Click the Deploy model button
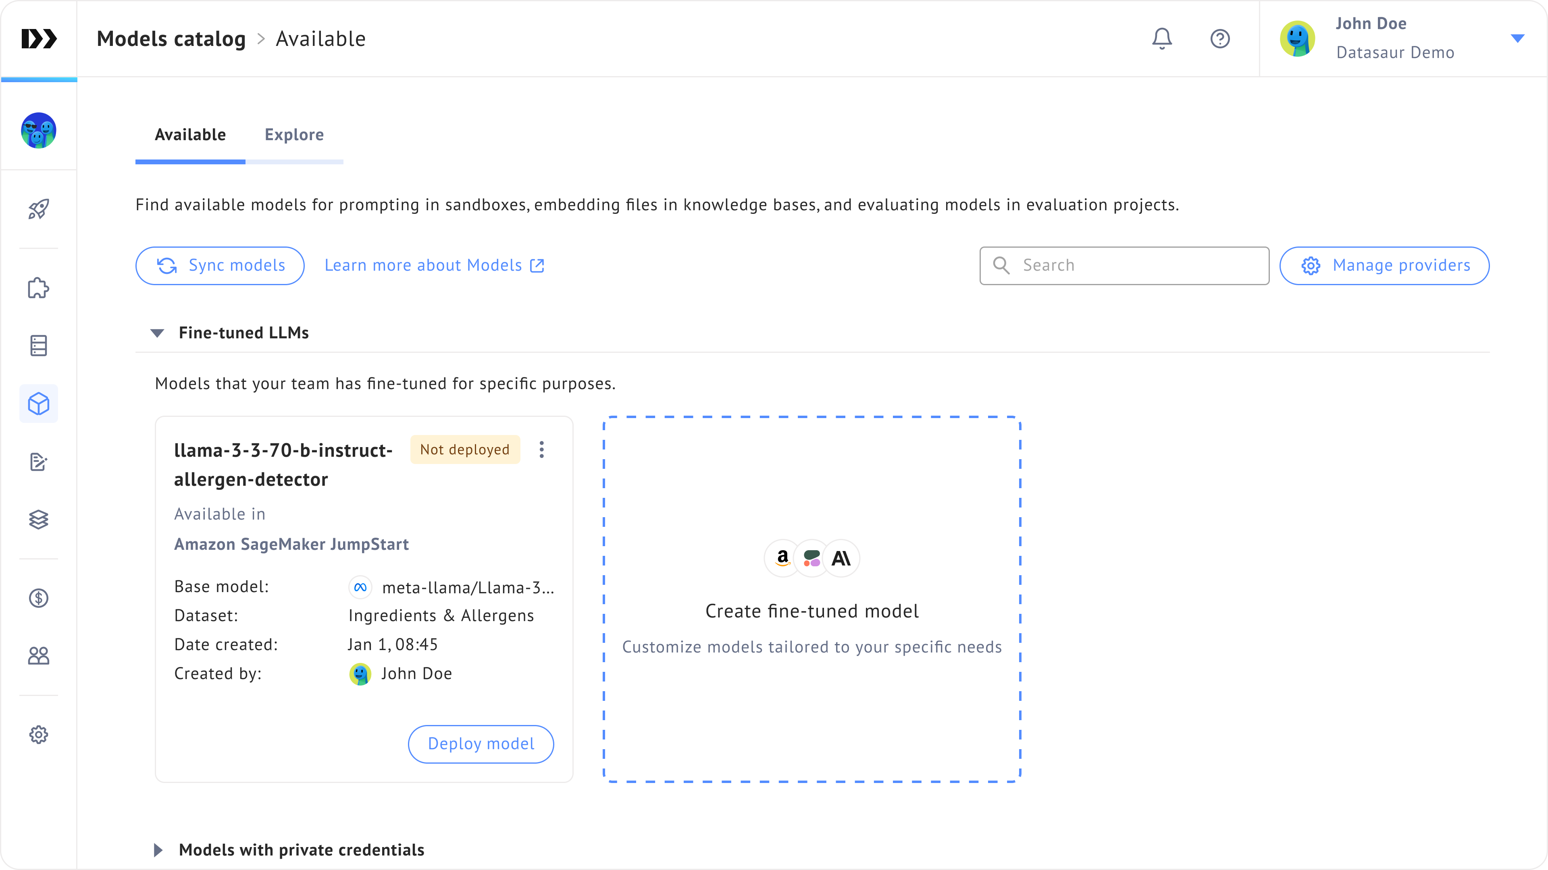 click(x=481, y=744)
